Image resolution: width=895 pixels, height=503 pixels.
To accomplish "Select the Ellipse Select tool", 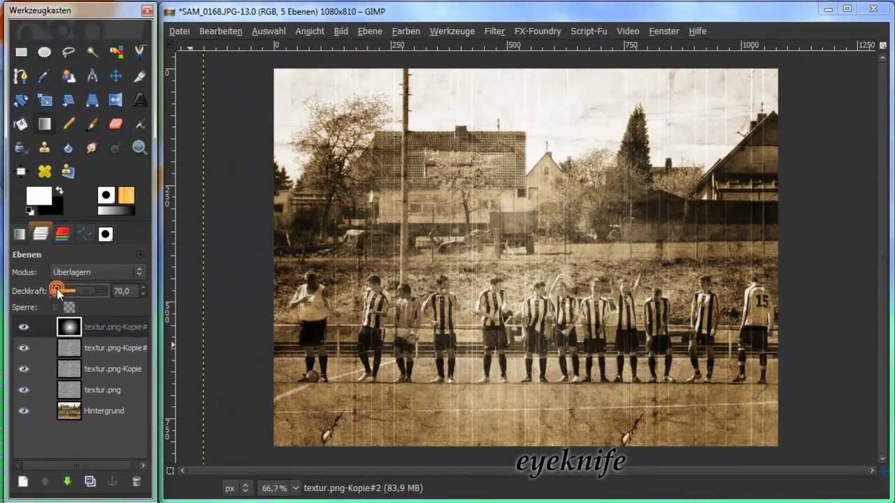I will pyautogui.click(x=45, y=52).
